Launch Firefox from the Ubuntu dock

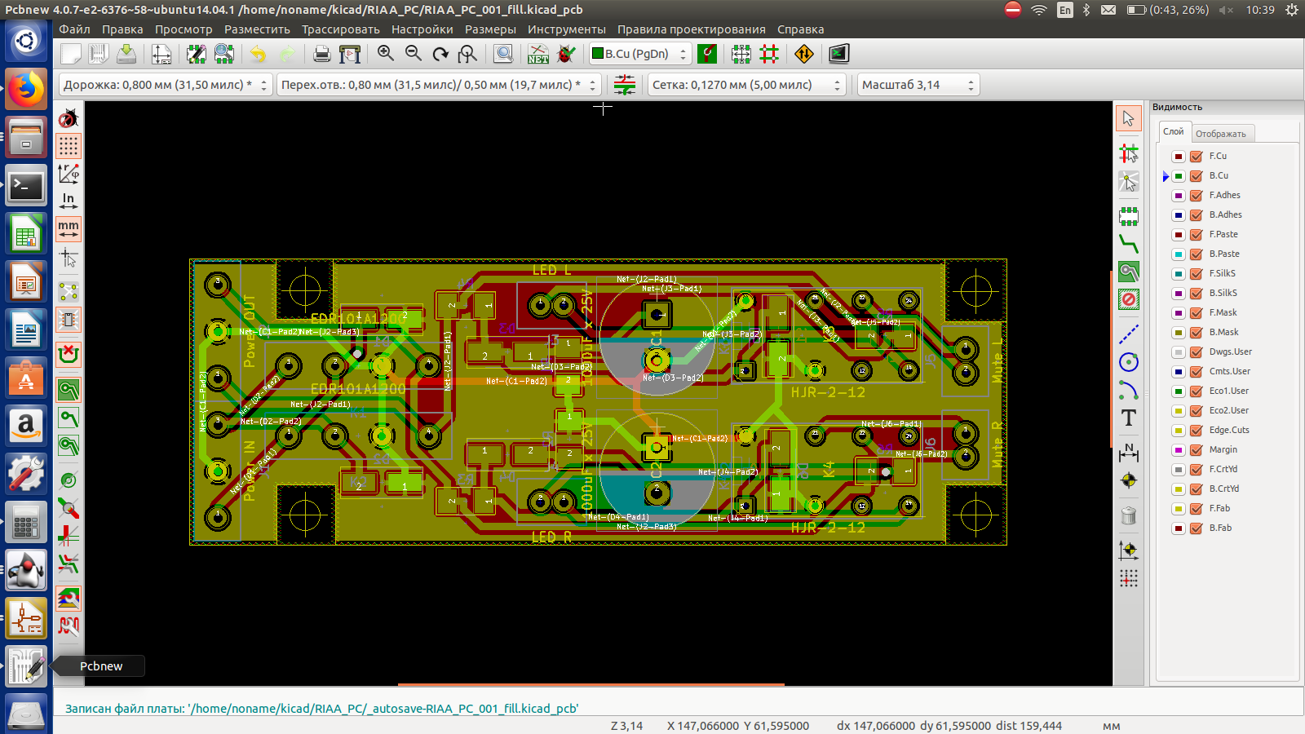point(26,88)
